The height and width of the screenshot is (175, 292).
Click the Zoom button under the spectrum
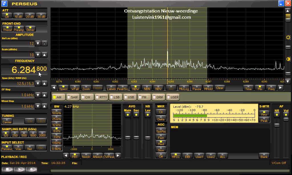[86, 88]
